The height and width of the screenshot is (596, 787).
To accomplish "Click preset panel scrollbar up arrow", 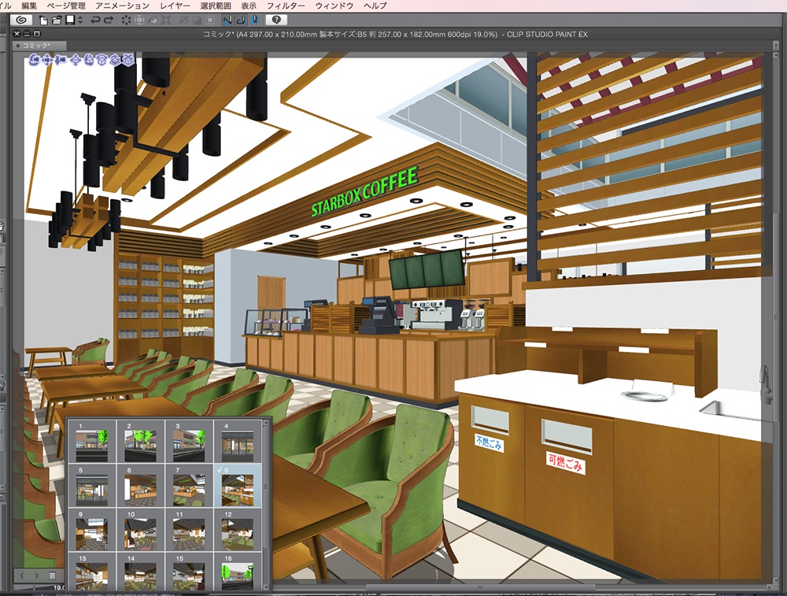I will 266,424.
